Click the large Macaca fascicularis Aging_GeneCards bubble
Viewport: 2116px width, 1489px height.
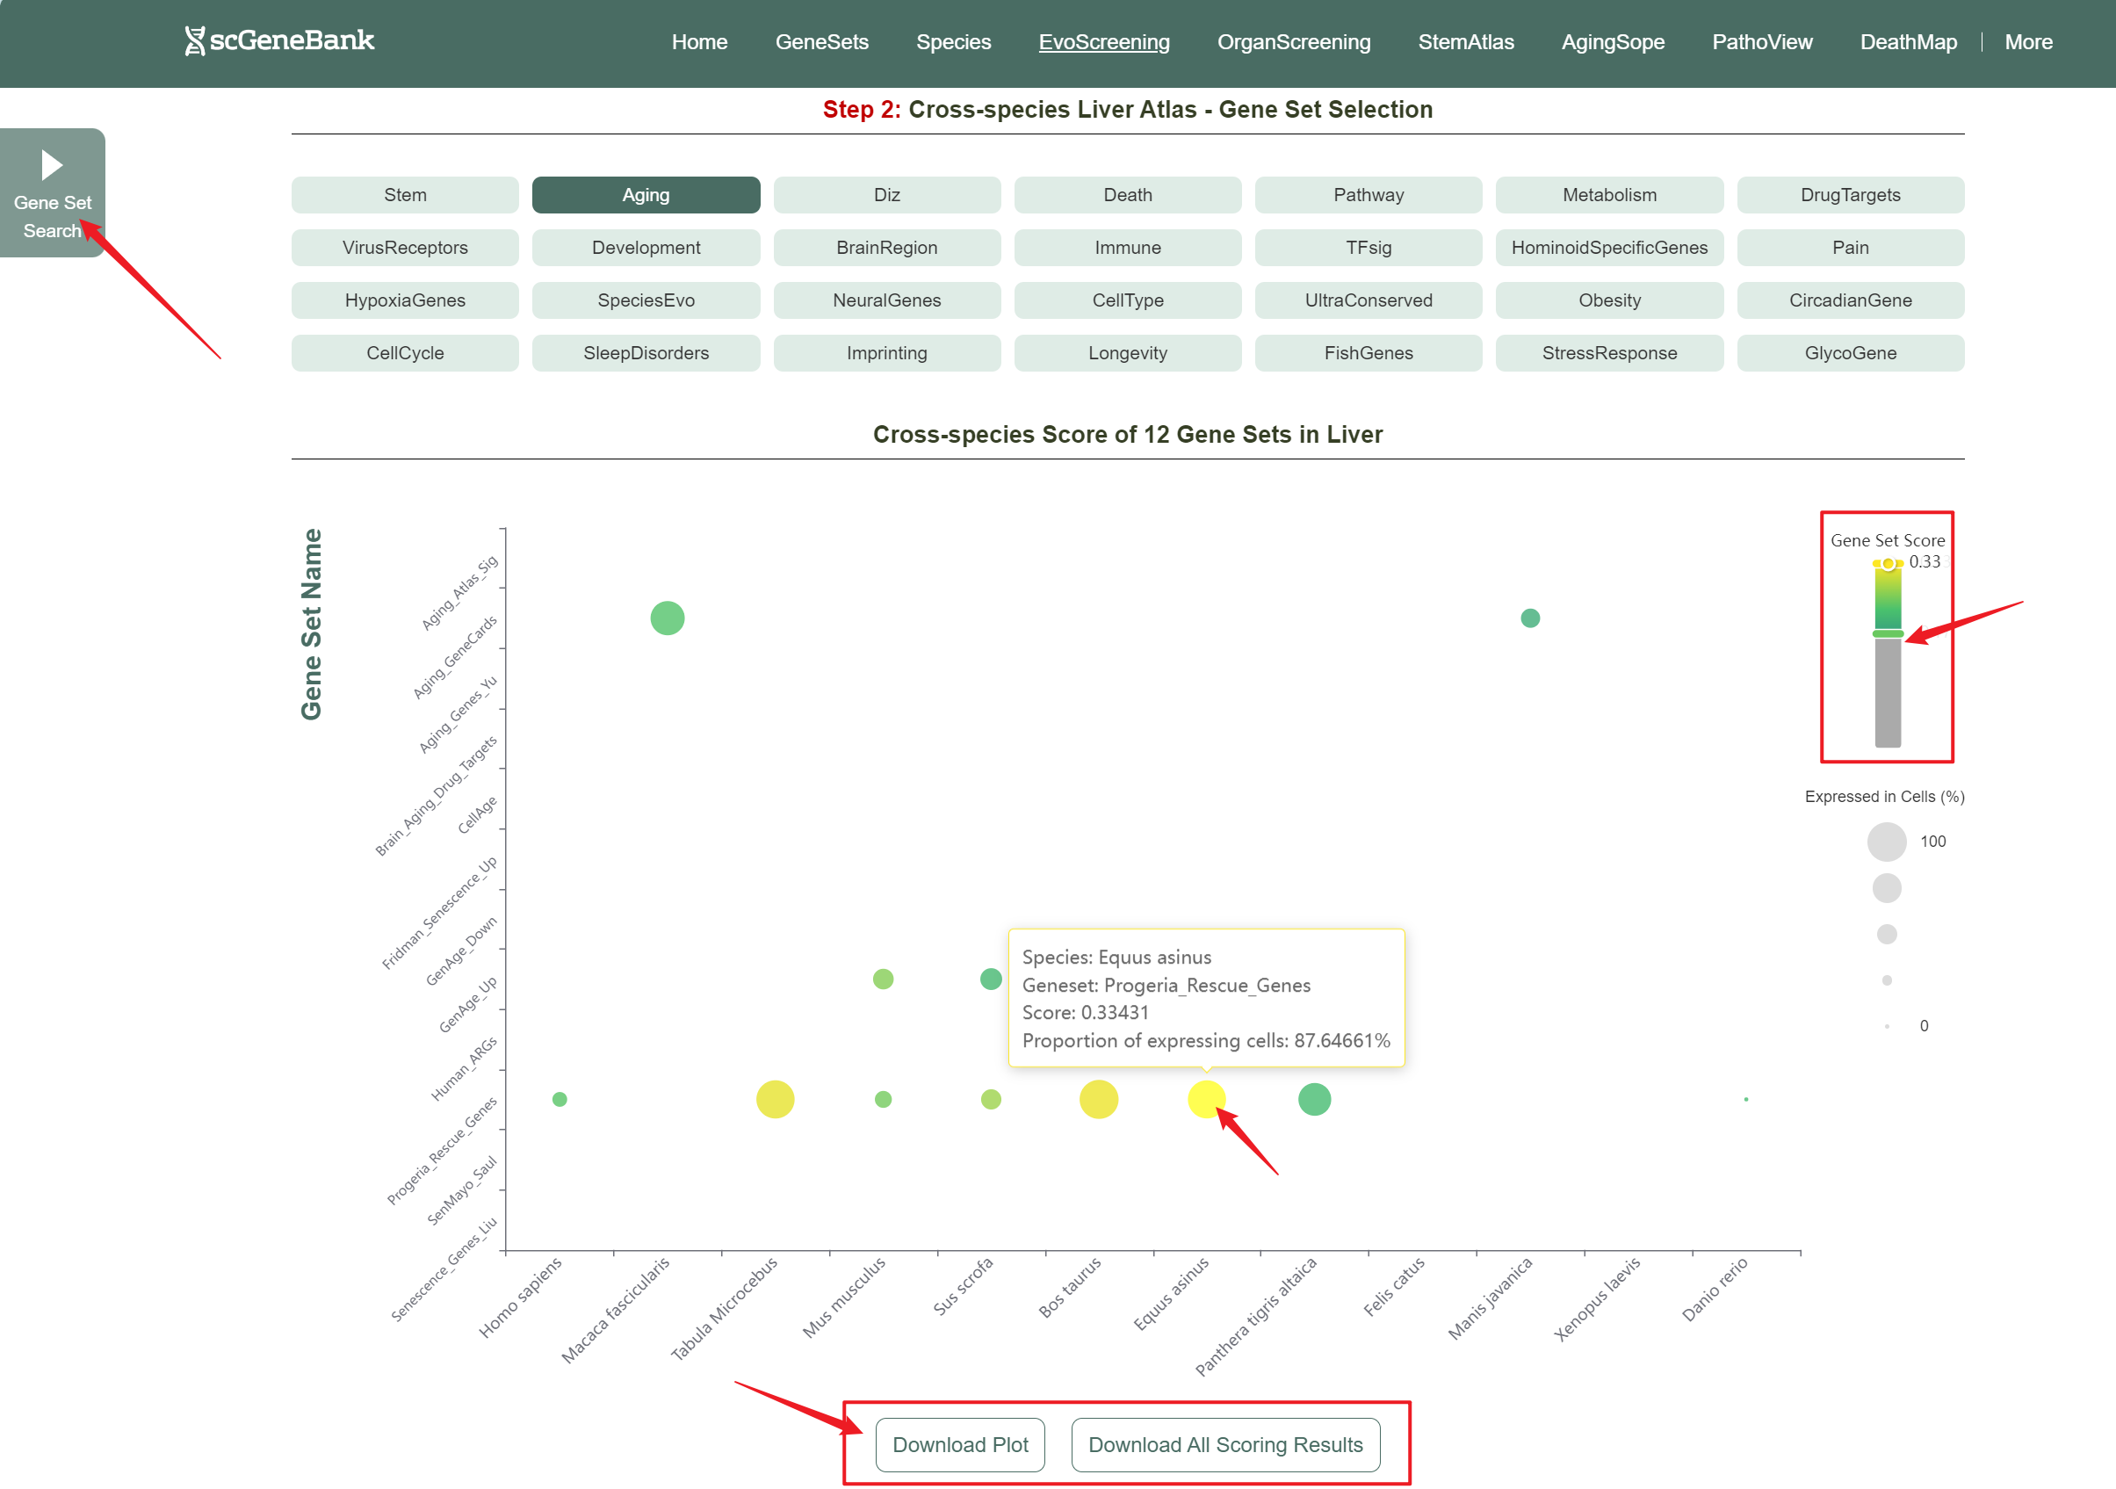tap(668, 618)
